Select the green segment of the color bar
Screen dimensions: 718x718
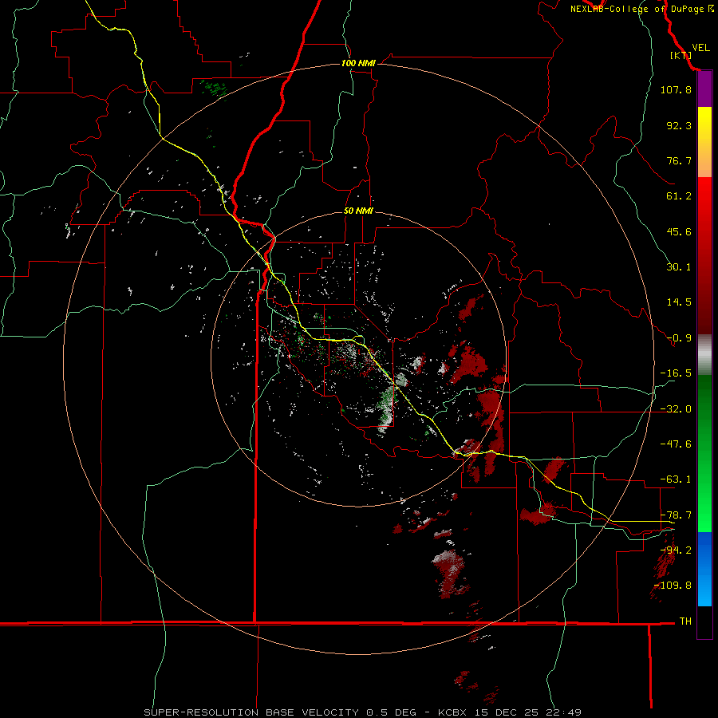pos(704,453)
